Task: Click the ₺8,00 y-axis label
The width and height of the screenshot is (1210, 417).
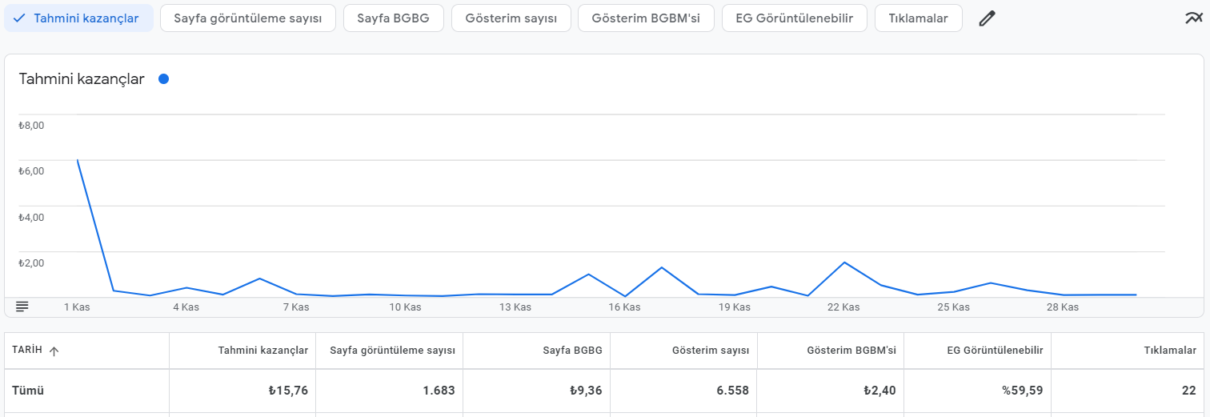Action: [31, 125]
